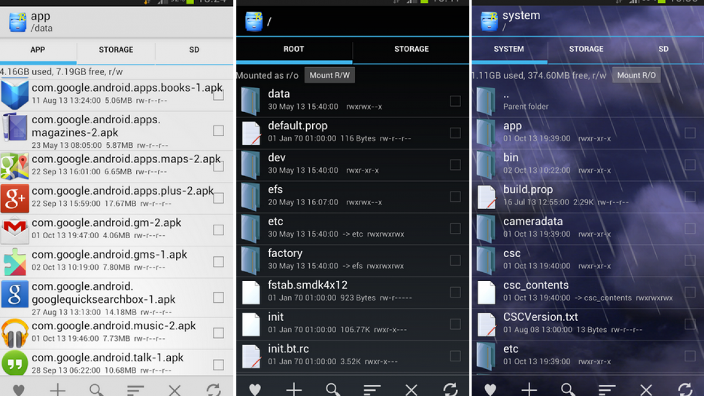This screenshot has width=704, height=396.
Task: Go to the Parent folder entry
Action: tap(526, 100)
